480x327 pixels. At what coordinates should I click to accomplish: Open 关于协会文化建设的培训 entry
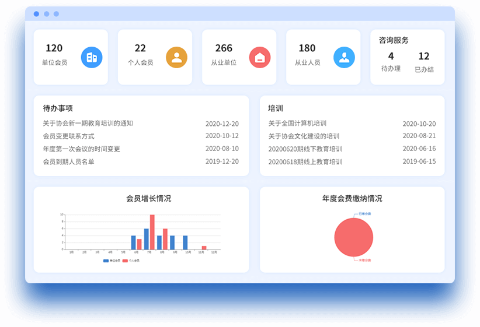tap(304, 136)
